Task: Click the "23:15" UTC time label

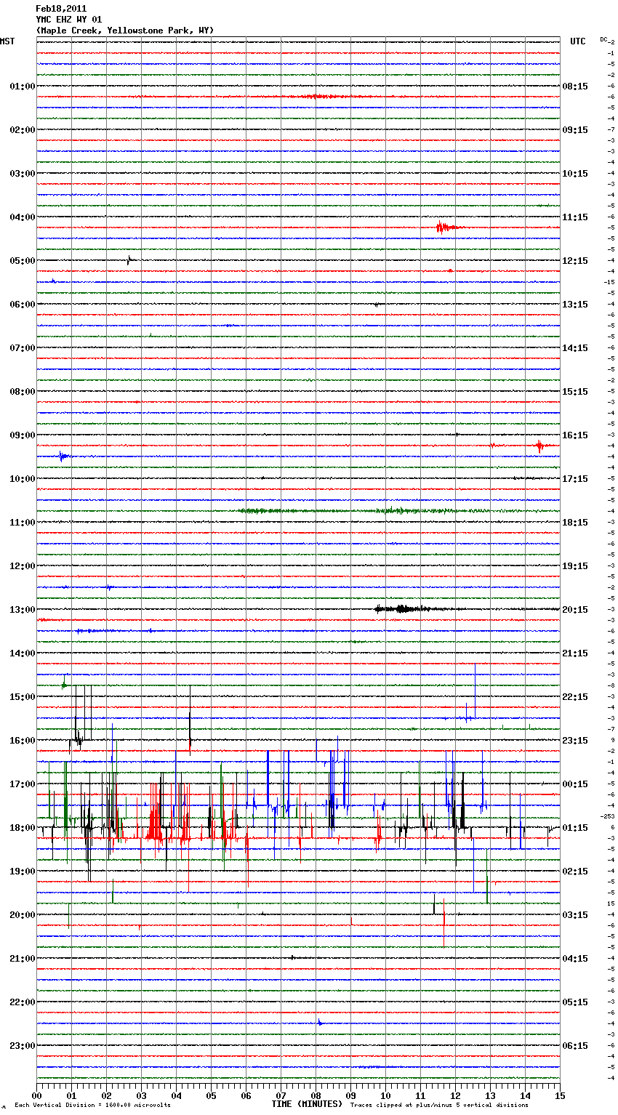Action: coord(575,741)
